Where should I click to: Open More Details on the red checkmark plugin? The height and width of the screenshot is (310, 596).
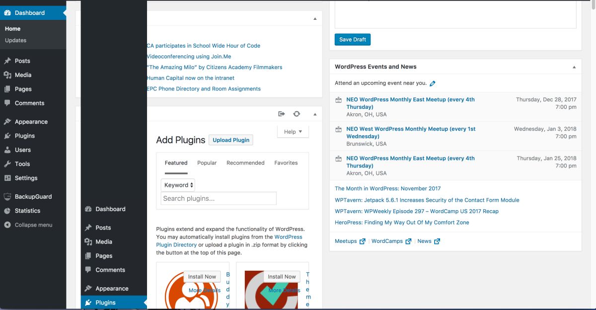point(284,290)
